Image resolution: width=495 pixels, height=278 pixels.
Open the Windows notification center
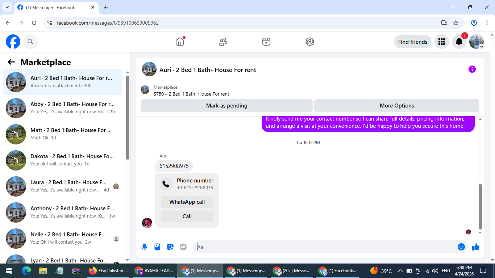coord(483,271)
